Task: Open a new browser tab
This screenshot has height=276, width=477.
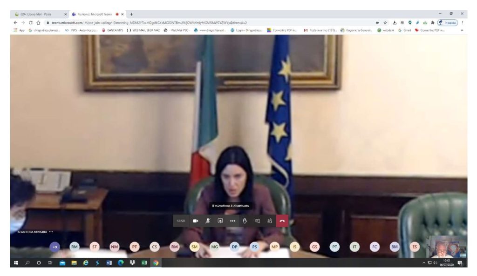Action: pos(131,14)
